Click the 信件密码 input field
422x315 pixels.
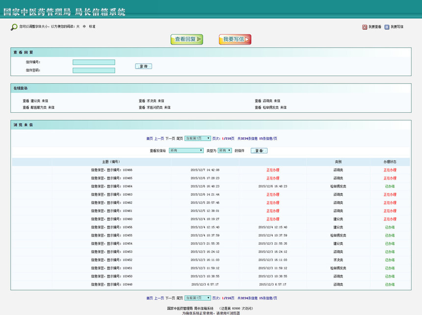click(x=94, y=70)
